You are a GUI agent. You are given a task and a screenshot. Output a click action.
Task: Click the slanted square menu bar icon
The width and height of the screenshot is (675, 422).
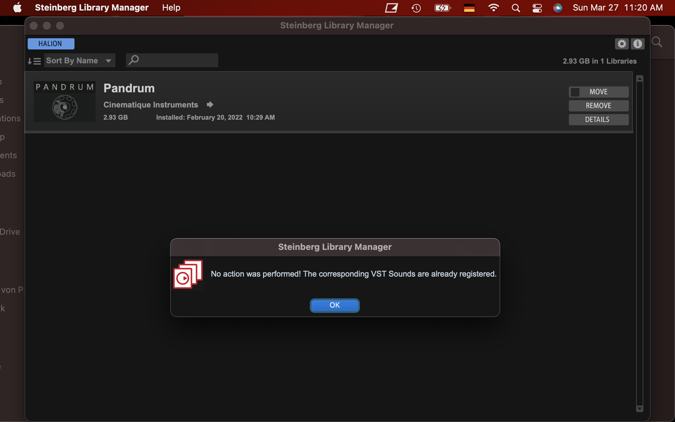click(x=391, y=8)
